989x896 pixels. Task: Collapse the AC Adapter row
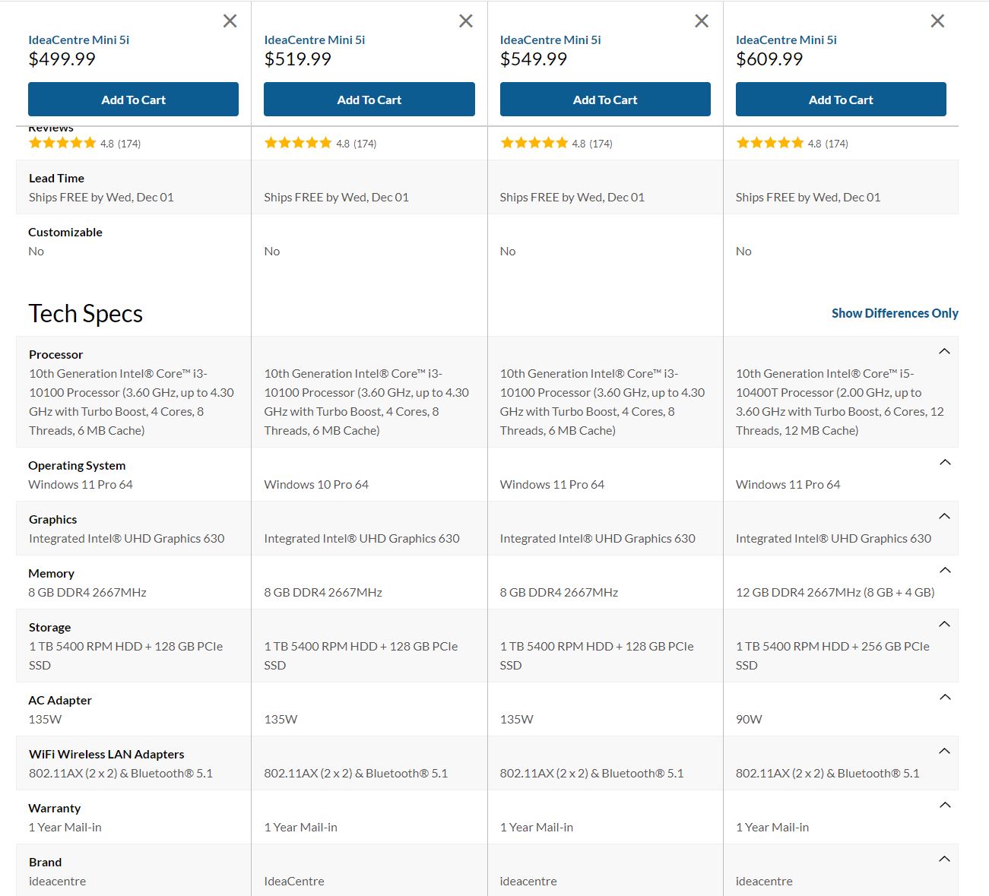945,697
